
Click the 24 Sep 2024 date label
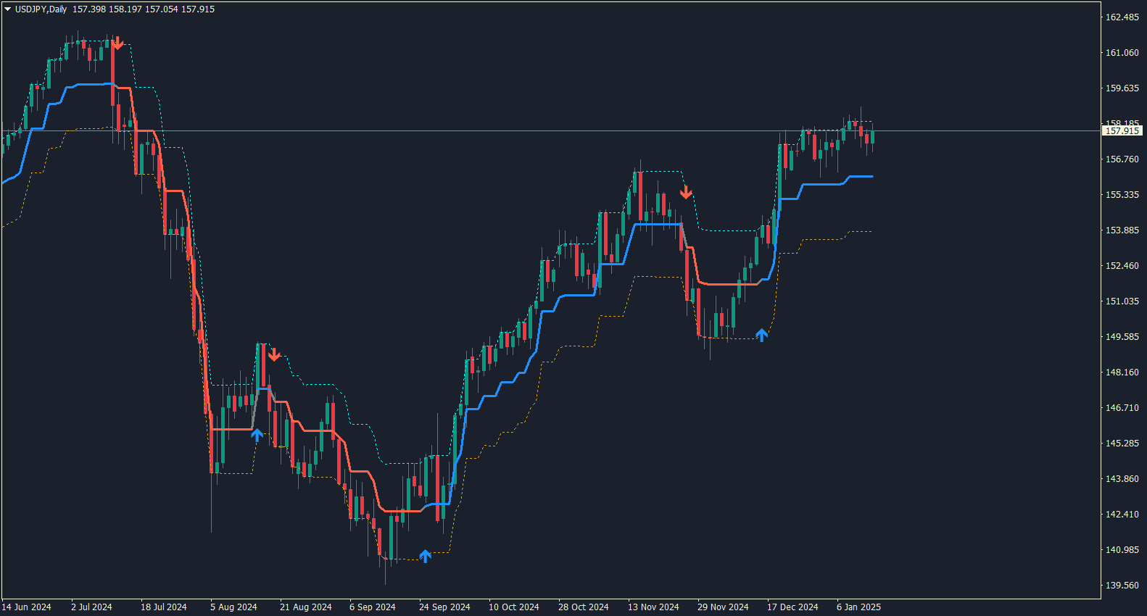(444, 607)
